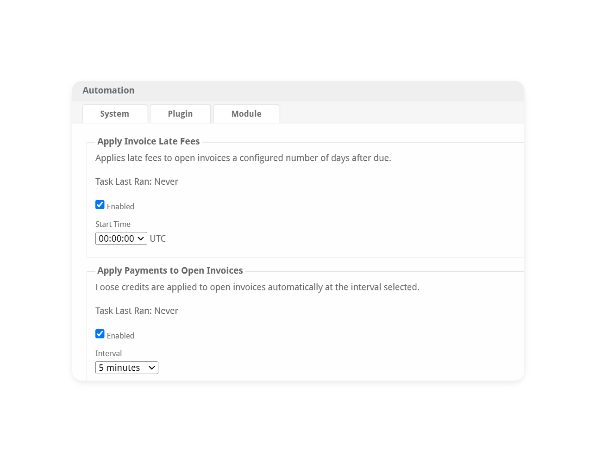The height and width of the screenshot is (463, 589).
Task: Select the Module tab
Action: 246,114
